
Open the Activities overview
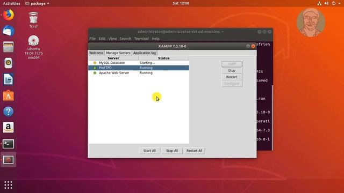[11, 3]
